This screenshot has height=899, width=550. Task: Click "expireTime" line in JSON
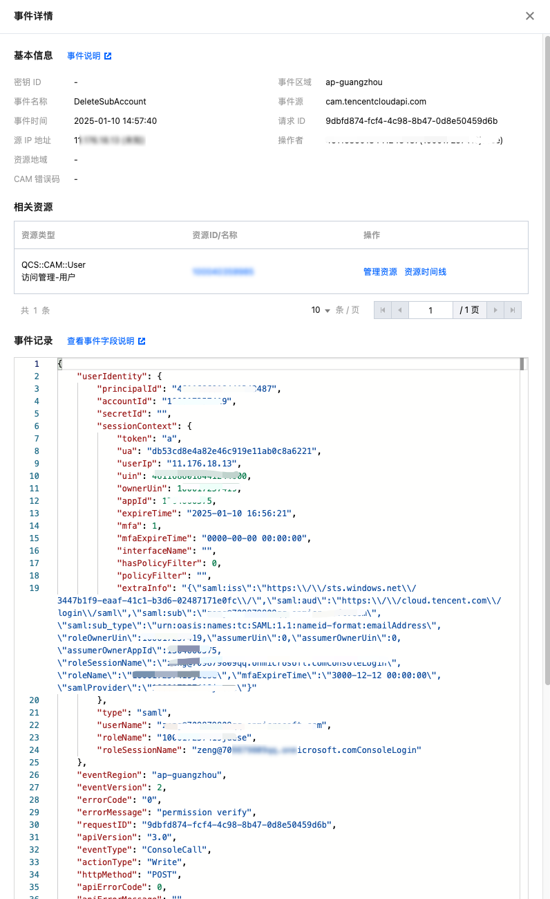pyautogui.click(x=207, y=514)
